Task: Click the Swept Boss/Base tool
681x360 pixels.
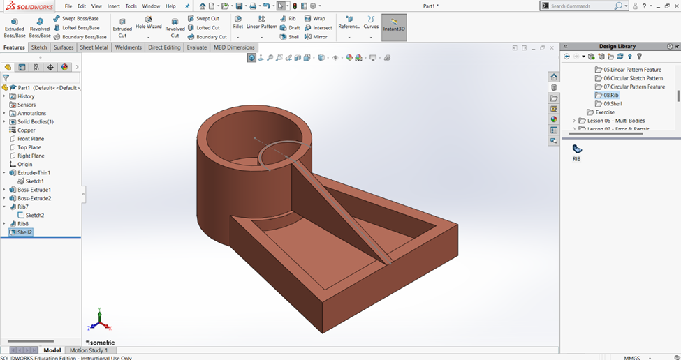Action: pos(76,18)
